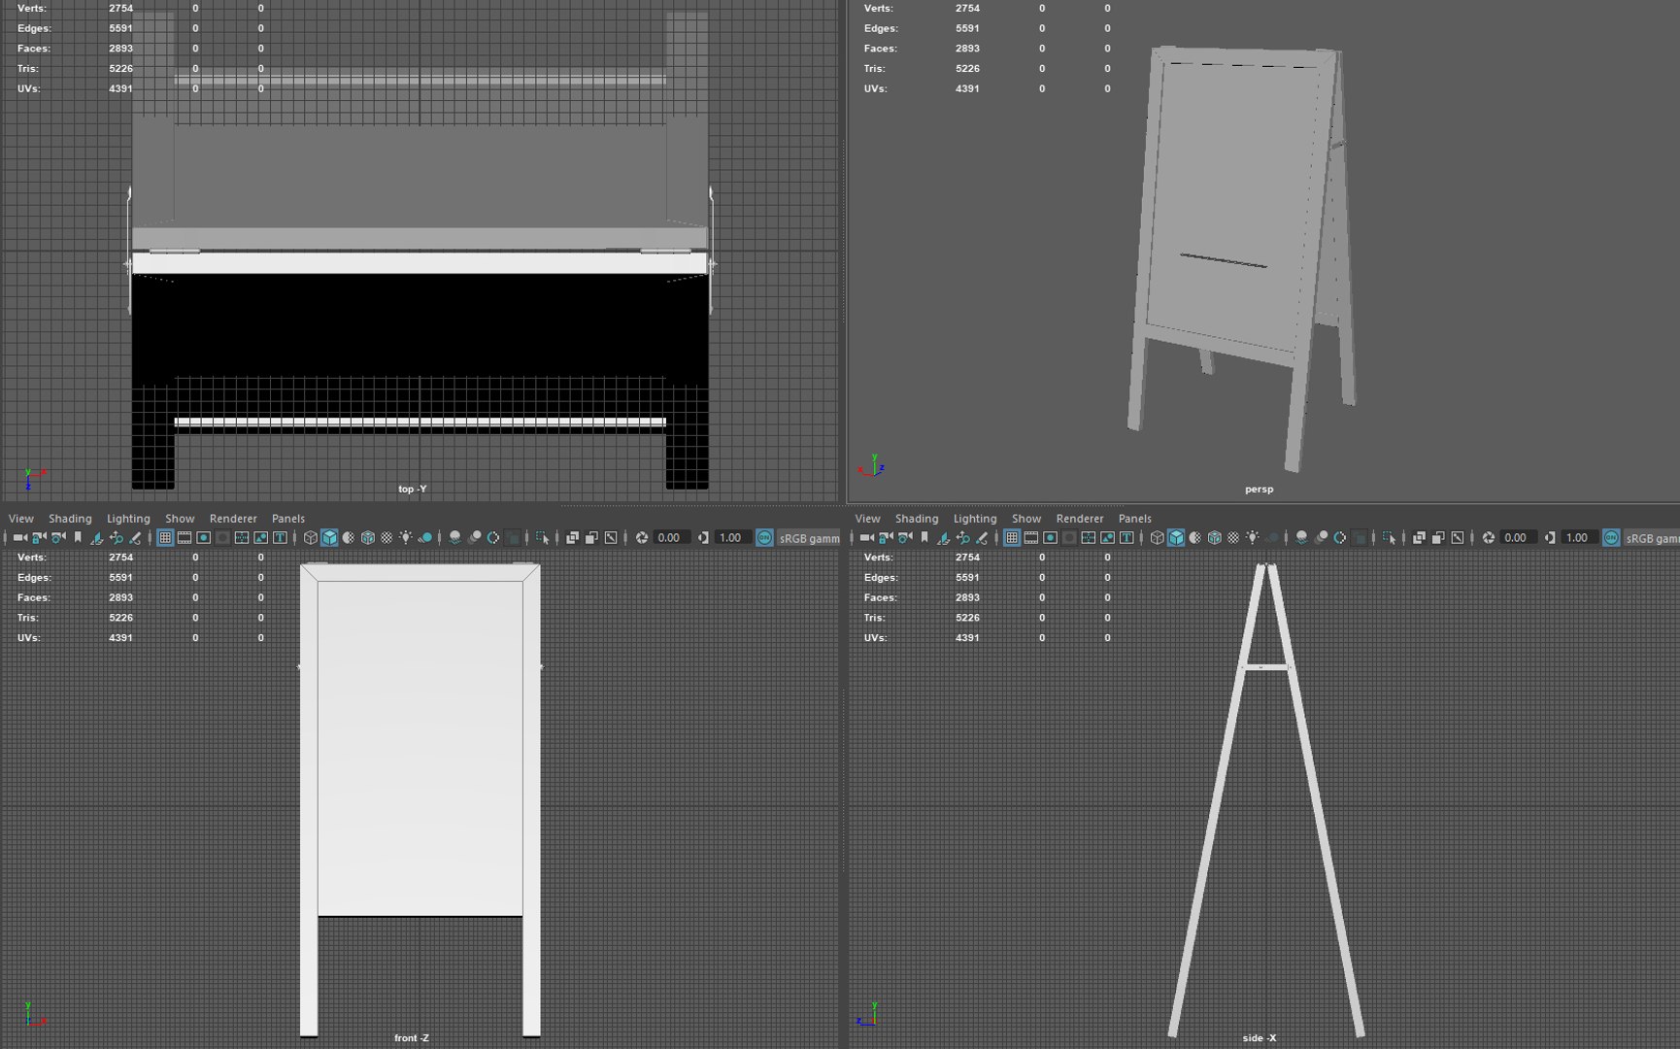This screenshot has height=1049, width=1680.
Task: Click 2D pan/zoom icon in side panel toolbar
Action: 963,537
